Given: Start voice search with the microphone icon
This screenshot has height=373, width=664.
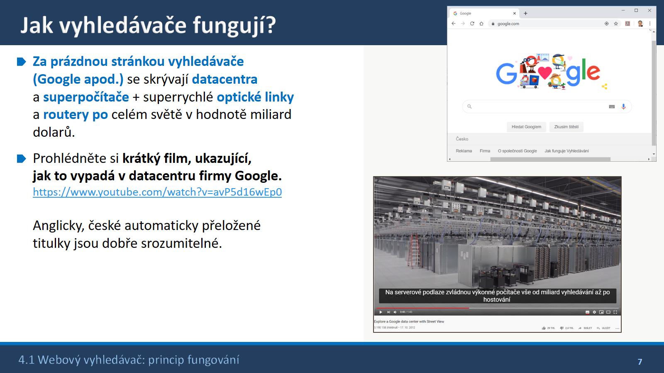Looking at the screenshot, I should click(623, 107).
